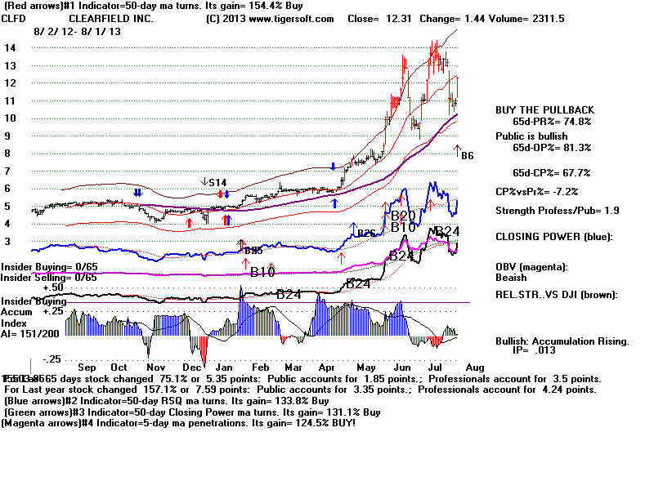Click the Nov month label
Viewport: 654px width, 490px height.
click(x=155, y=367)
